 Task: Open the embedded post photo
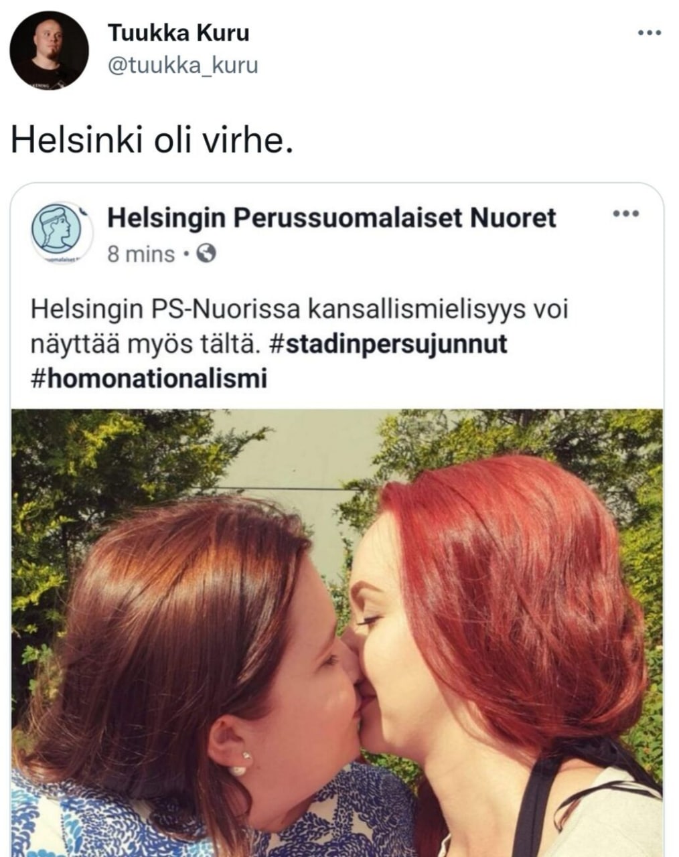[x=337, y=633]
